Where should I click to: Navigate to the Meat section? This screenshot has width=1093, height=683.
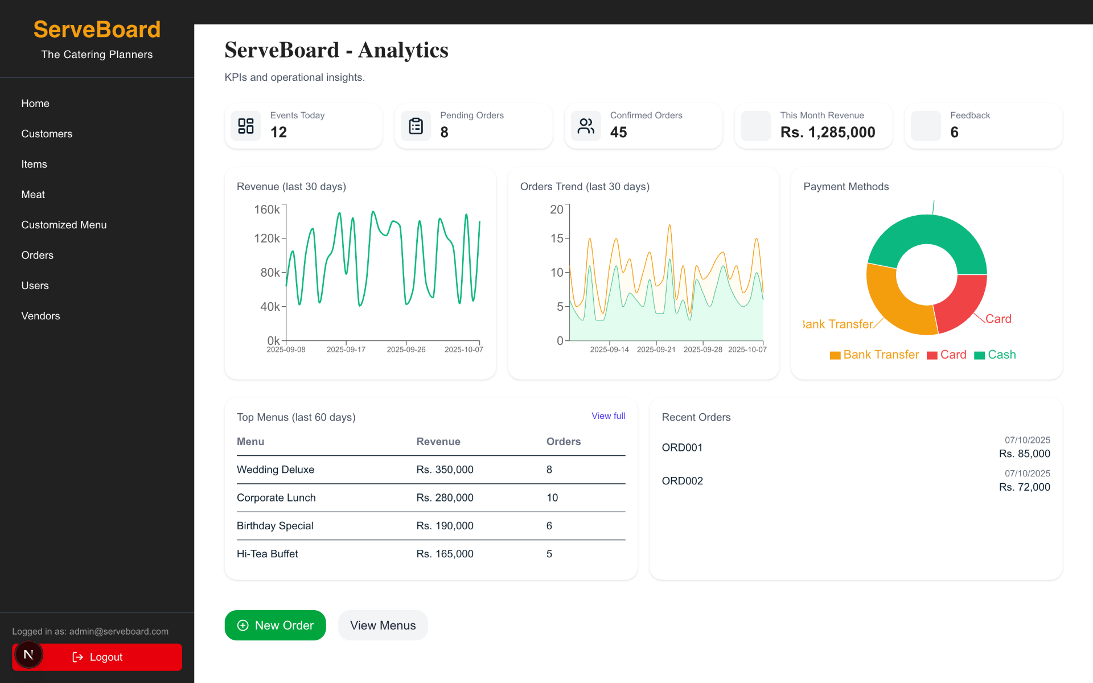(32, 194)
